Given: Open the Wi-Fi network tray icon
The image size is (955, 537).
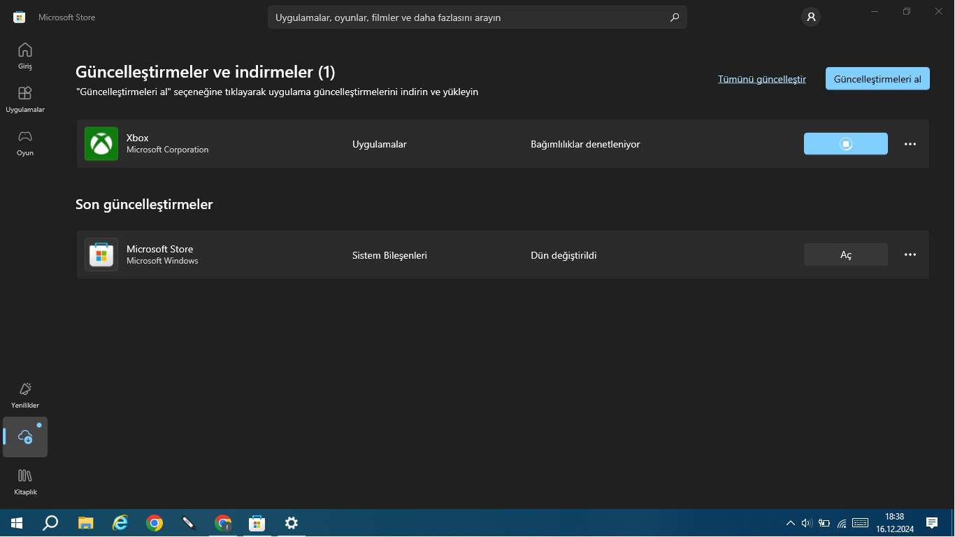Looking at the screenshot, I should tap(842, 523).
